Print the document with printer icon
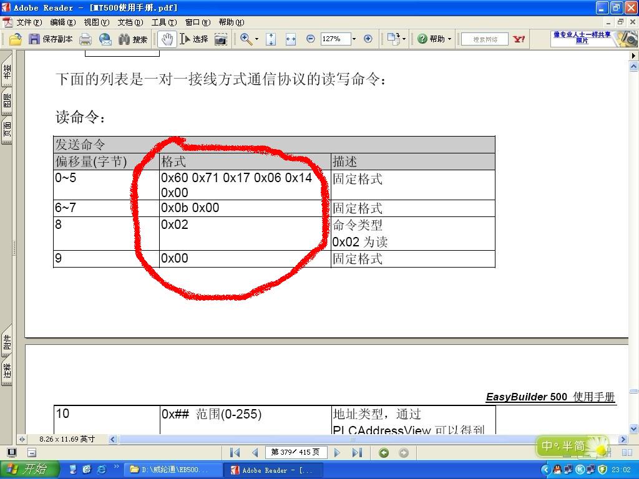The height and width of the screenshot is (479, 639). click(x=85, y=39)
